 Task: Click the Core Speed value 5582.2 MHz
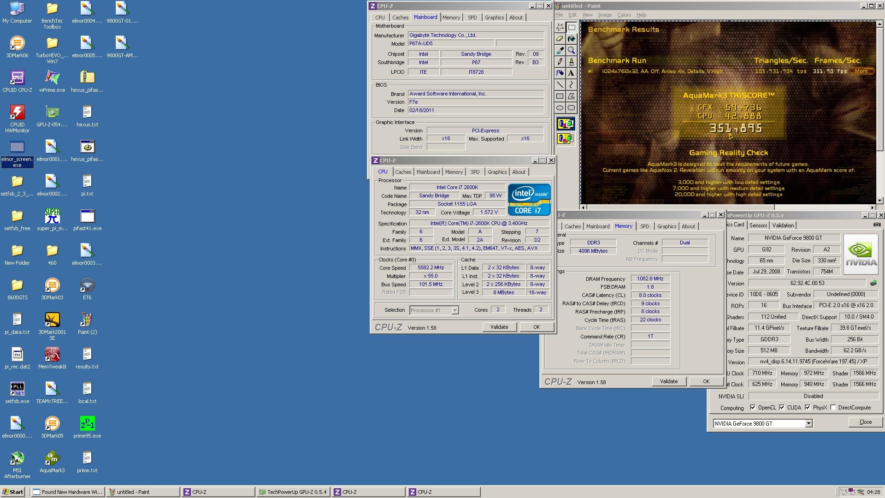pos(431,268)
